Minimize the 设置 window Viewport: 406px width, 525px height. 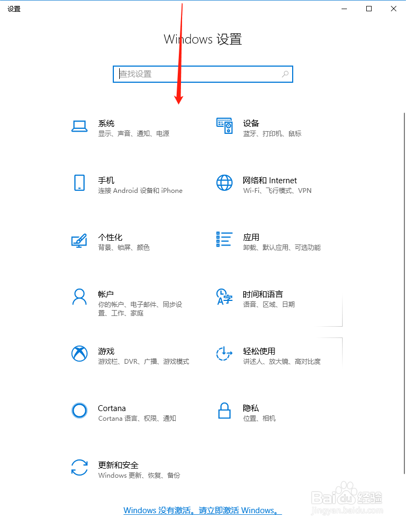(x=344, y=9)
